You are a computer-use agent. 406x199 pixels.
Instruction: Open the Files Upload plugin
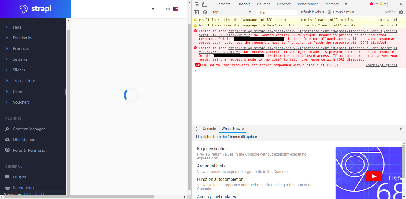click(x=24, y=140)
